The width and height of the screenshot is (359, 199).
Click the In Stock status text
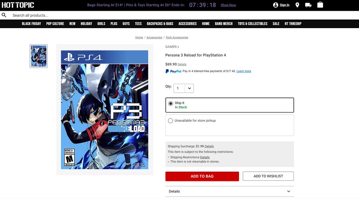pyautogui.click(x=181, y=107)
